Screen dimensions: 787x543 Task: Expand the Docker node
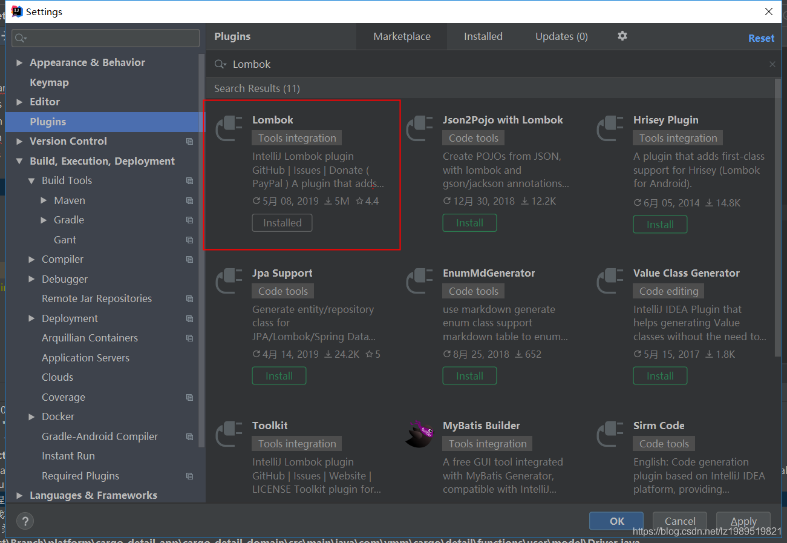pos(31,416)
